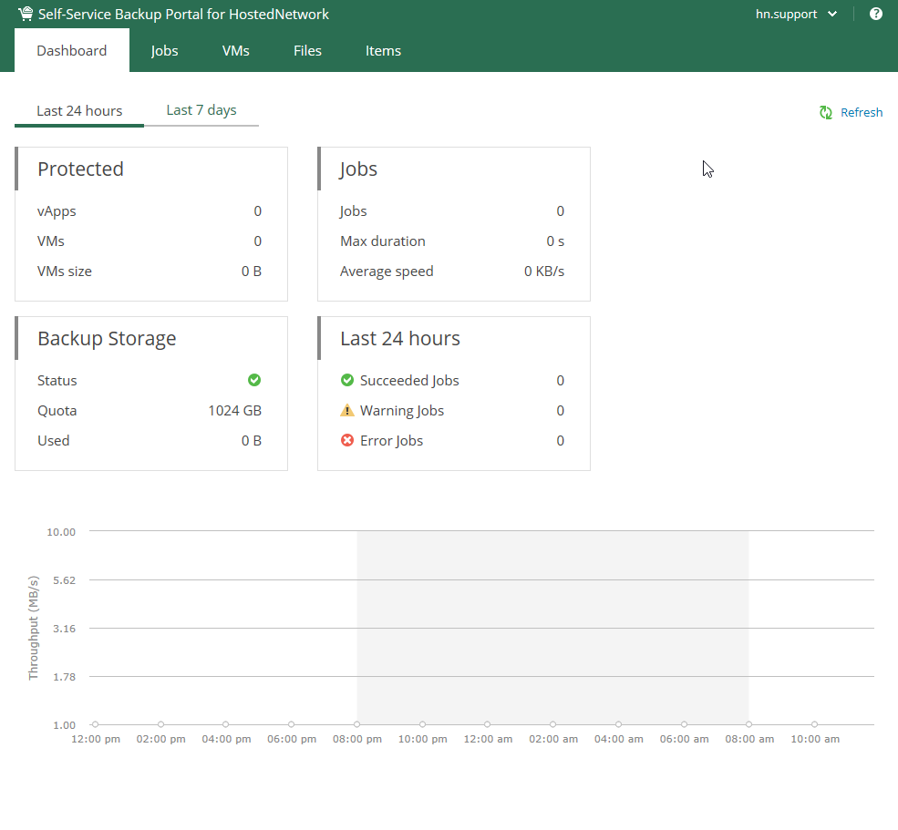The image size is (898, 830).
Task: Click the Warning Jobs yellow triangle icon
Action: [x=347, y=410]
